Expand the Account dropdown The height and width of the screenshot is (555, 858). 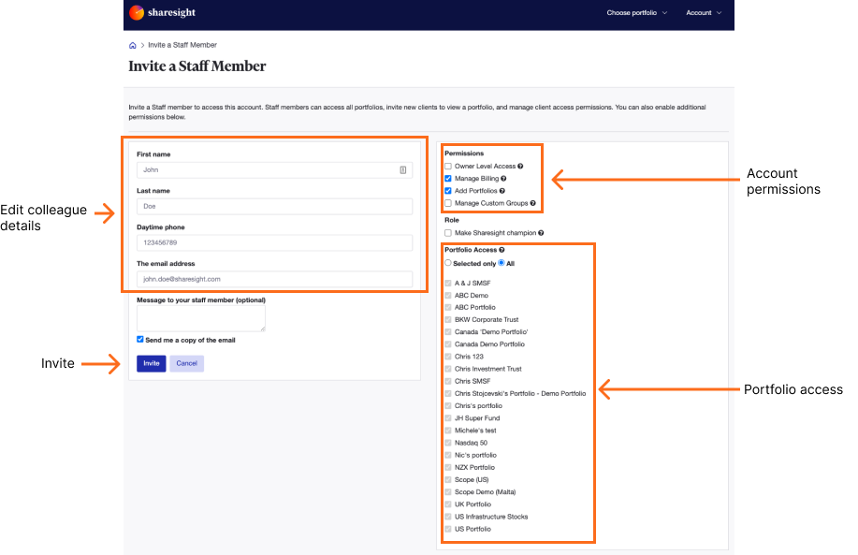pyautogui.click(x=704, y=13)
